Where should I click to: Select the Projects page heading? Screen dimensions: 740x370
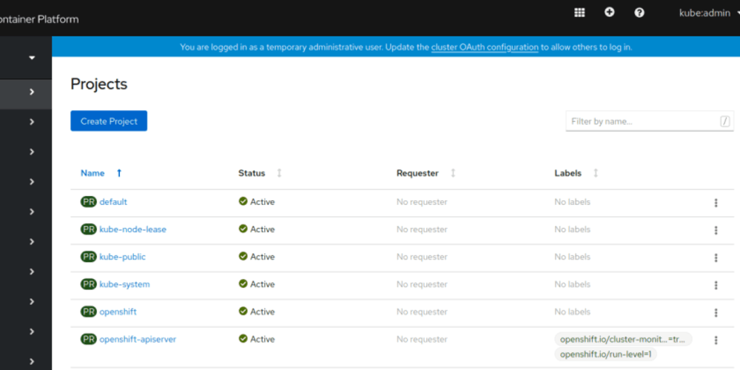[x=99, y=84]
